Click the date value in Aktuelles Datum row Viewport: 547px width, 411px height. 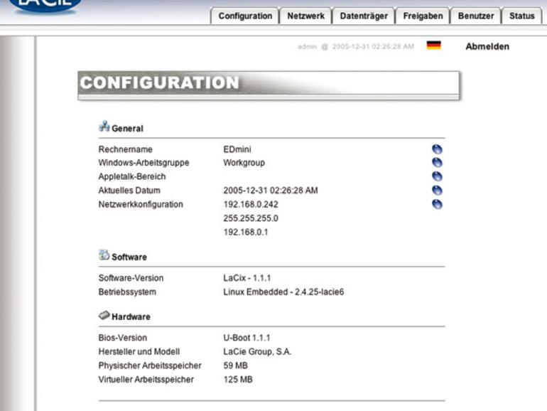(x=271, y=191)
